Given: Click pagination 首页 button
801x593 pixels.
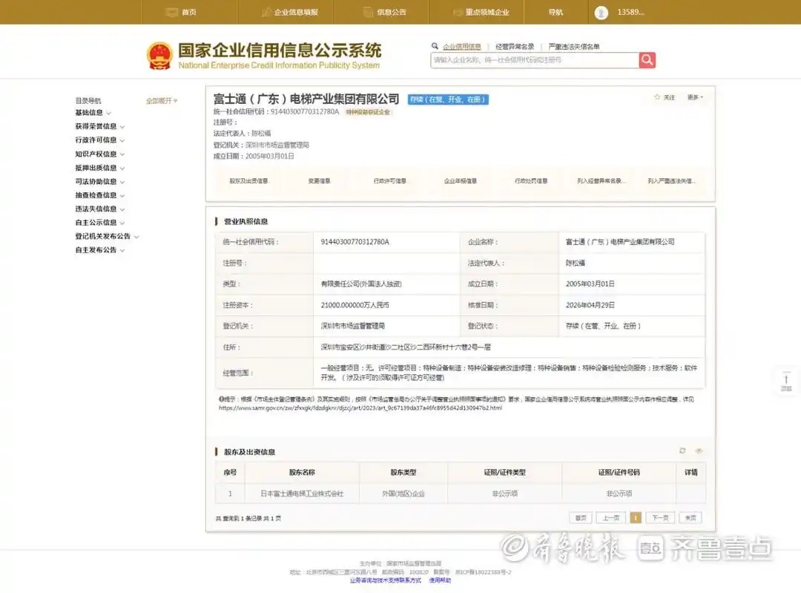Looking at the screenshot, I should pos(581,518).
